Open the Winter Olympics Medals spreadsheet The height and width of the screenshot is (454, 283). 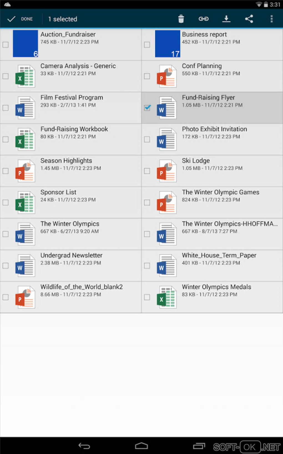(x=216, y=287)
